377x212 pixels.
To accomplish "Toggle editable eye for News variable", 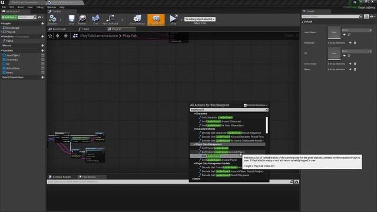I will point(43,72).
